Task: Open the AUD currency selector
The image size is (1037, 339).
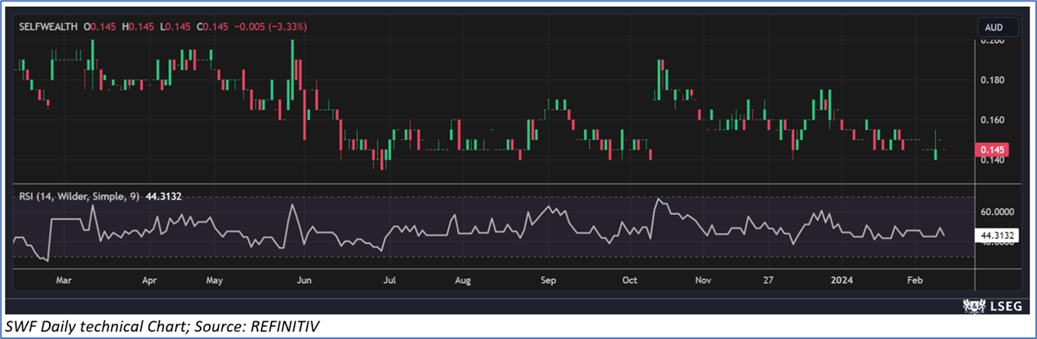Action: [993, 28]
